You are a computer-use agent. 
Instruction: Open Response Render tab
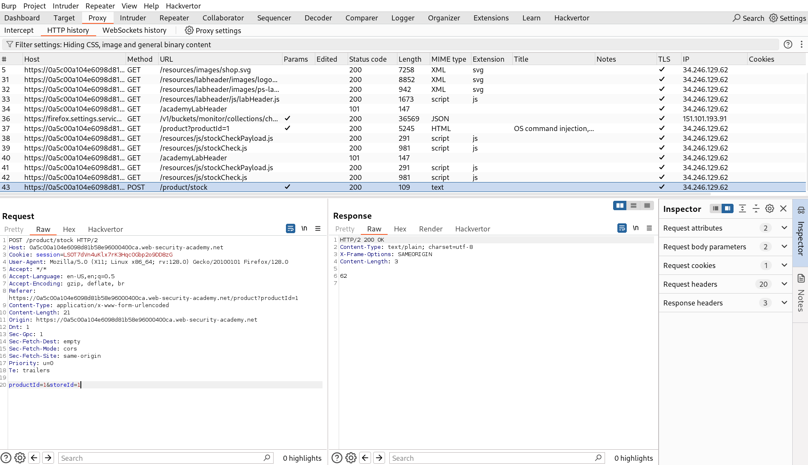click(x=431, y=229)
